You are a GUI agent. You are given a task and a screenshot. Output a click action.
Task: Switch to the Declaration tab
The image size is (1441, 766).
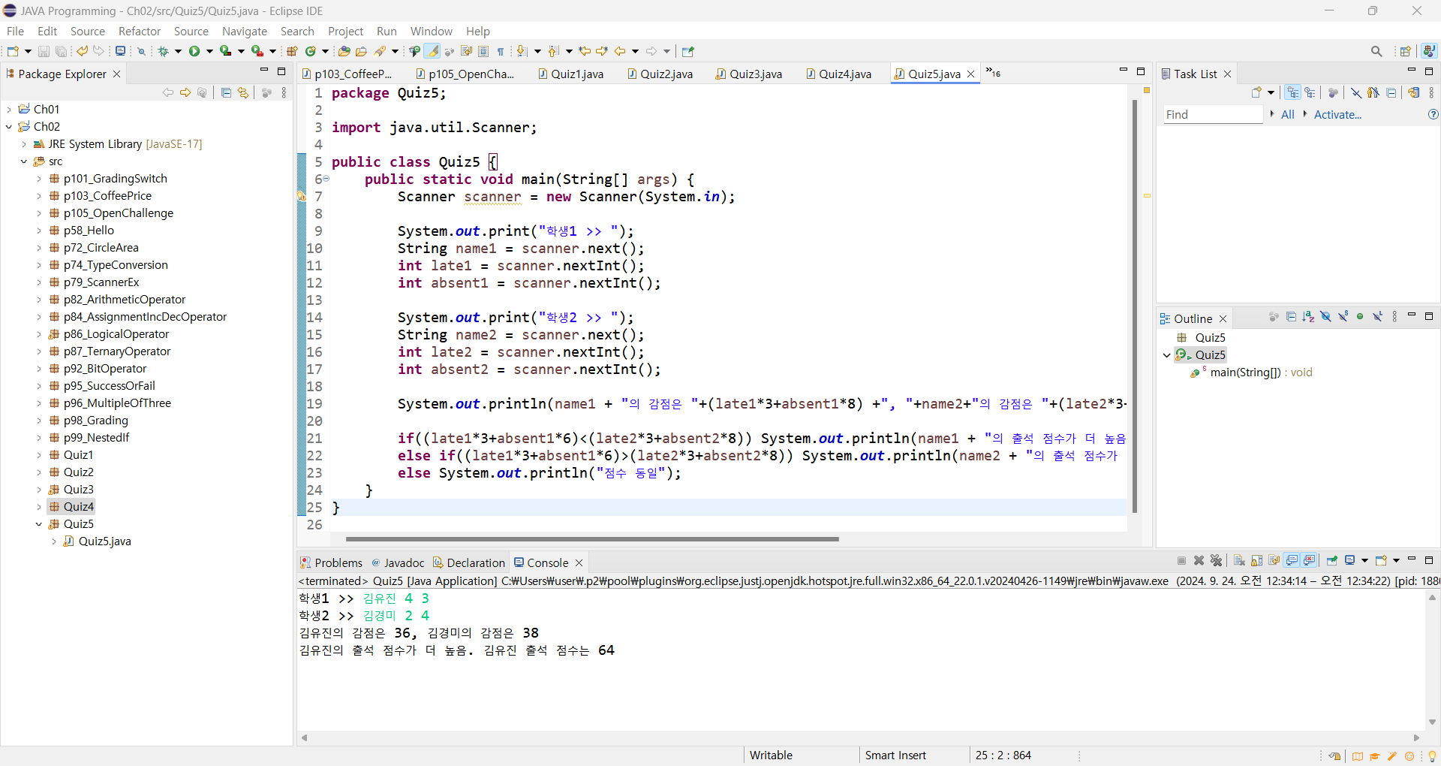pyautogui.click(x=469, y=562)
